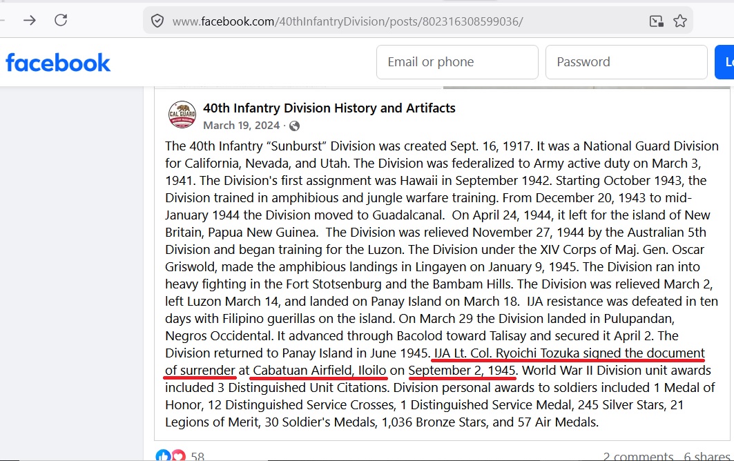Click the browser forward arrow
The height and width of the screenshot is (461, 734).
click(30, 20)
